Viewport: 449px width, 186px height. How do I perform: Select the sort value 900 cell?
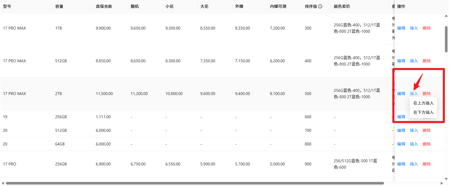tap(308, 164)
